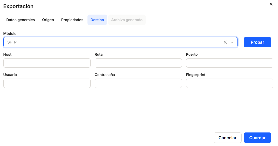Click the Módulo field label
278x146 pixels.
[10, 34]
